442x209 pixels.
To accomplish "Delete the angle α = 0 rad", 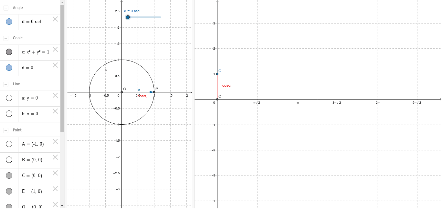I will coord(55,19).
